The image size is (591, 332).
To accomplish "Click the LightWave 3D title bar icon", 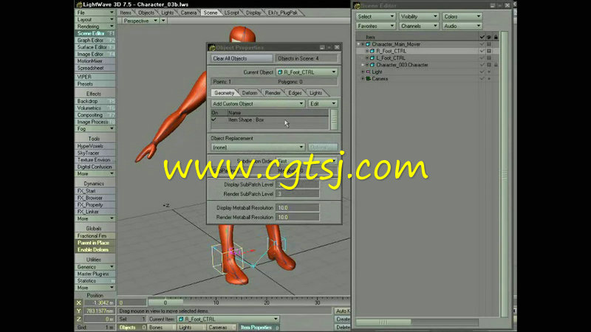I will tap(79, 4).
